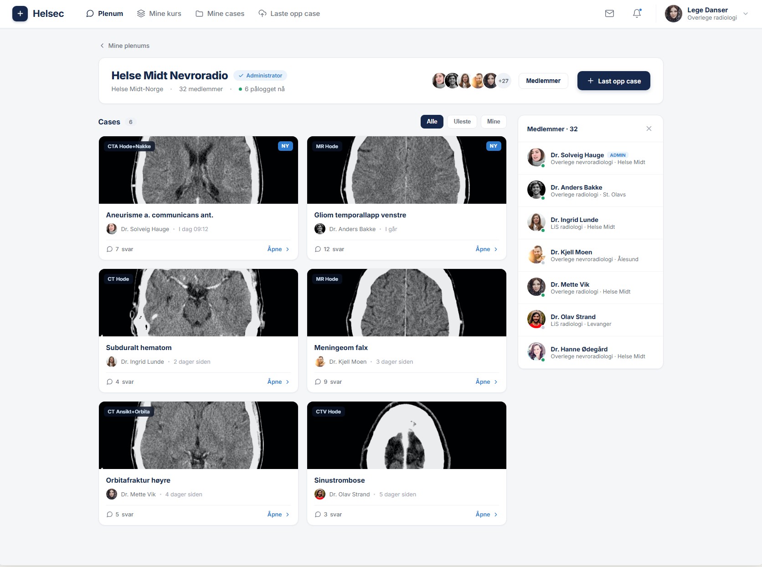The height and width of the screenshot is (567, 762).
Task: Click ADMIN tag beside Dr. Solveig Hauge
Action: click(618, 155)
